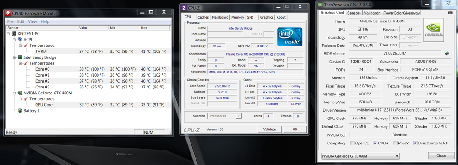458x165 pixels.
Task: Open the PowerColor Giveaway tab in GPU-Z
Action: pyautogui.click(x=401, y=13)
